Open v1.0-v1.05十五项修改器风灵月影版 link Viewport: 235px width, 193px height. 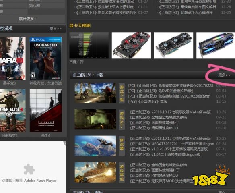[x=169, y=149]
